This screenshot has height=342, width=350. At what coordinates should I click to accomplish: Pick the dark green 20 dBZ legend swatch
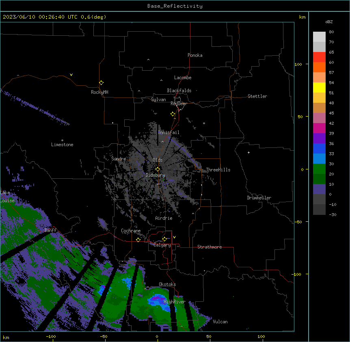pos(319,179)
